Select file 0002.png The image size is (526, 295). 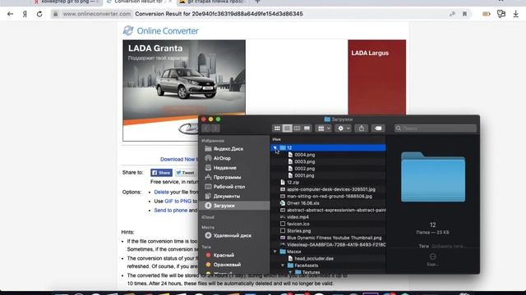(x=305, y=169)
